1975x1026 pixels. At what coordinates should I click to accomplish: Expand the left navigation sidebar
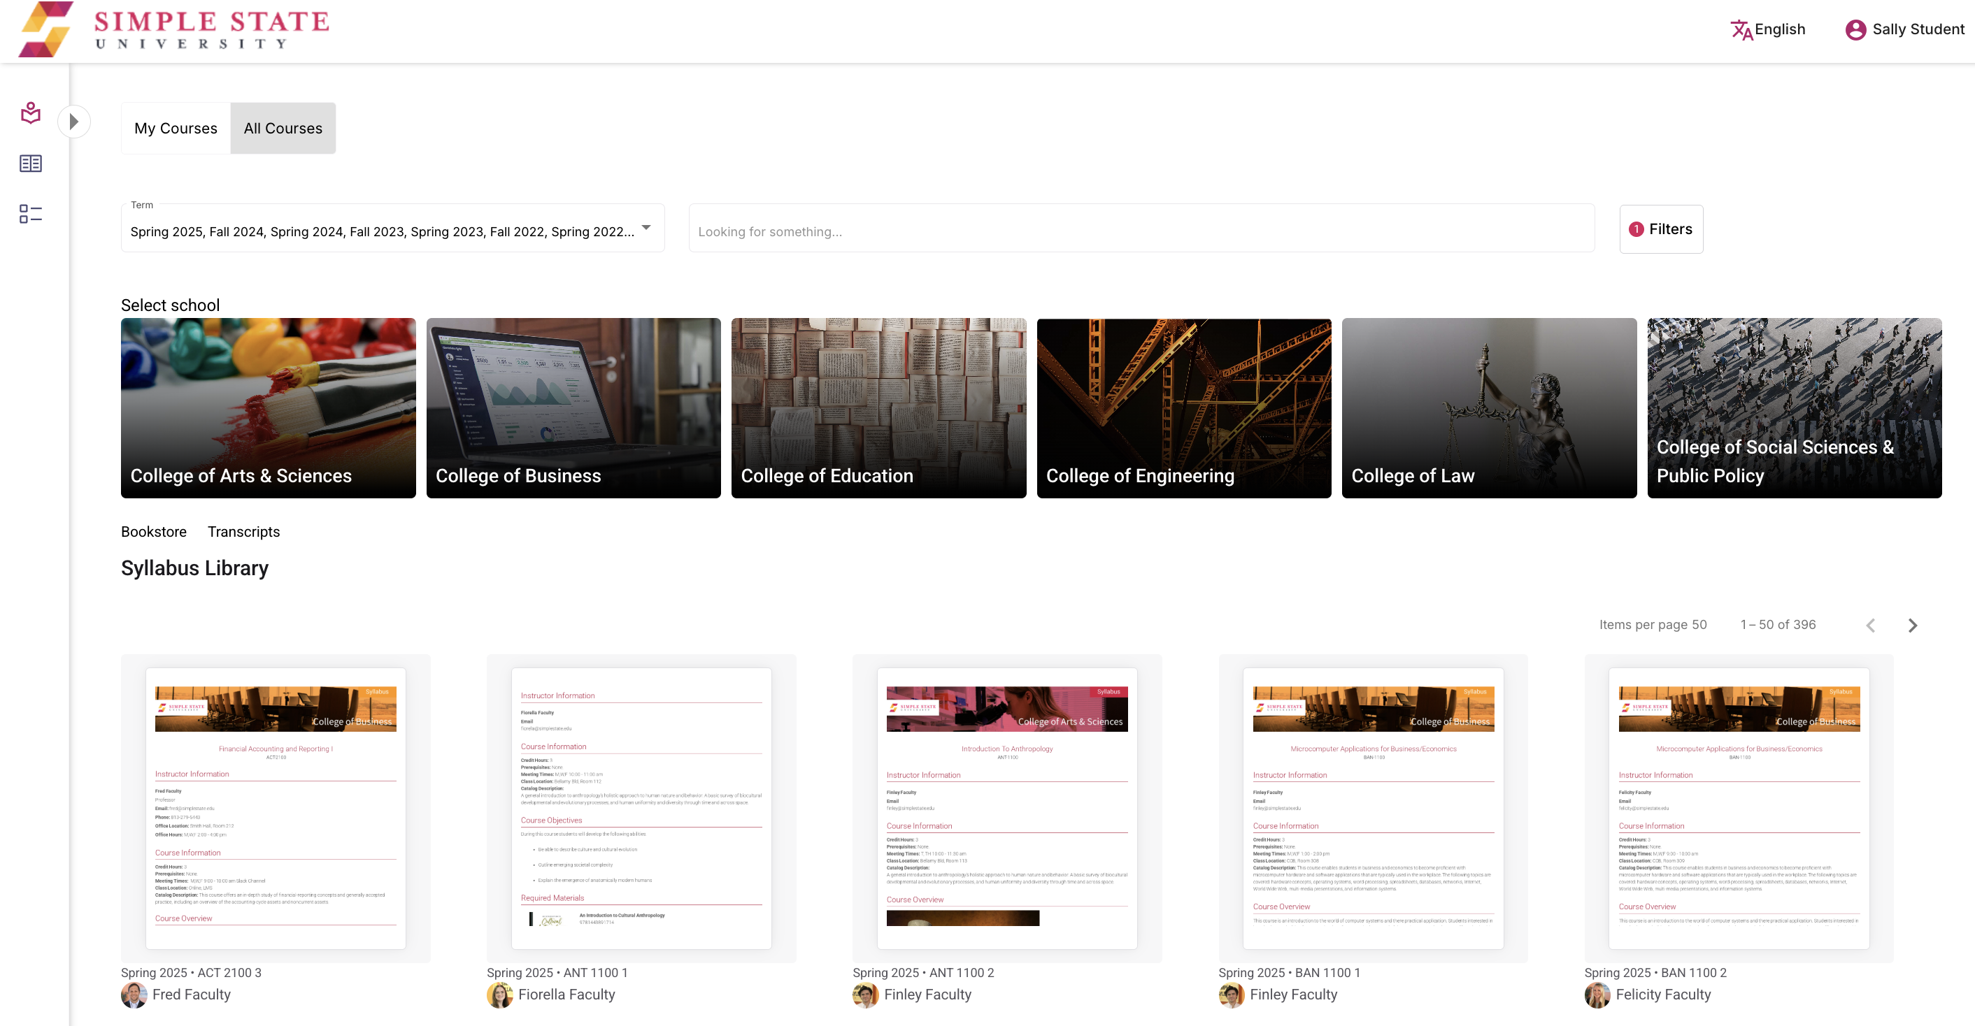74,121
